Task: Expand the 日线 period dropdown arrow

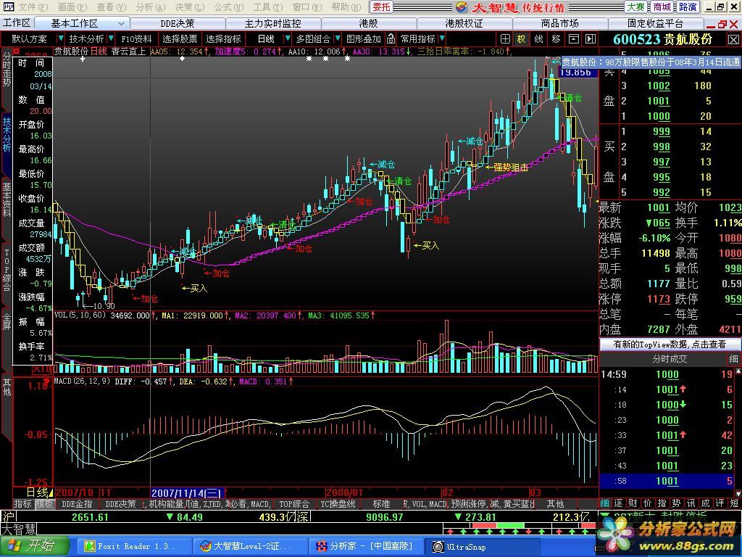Action: (287, 38)
